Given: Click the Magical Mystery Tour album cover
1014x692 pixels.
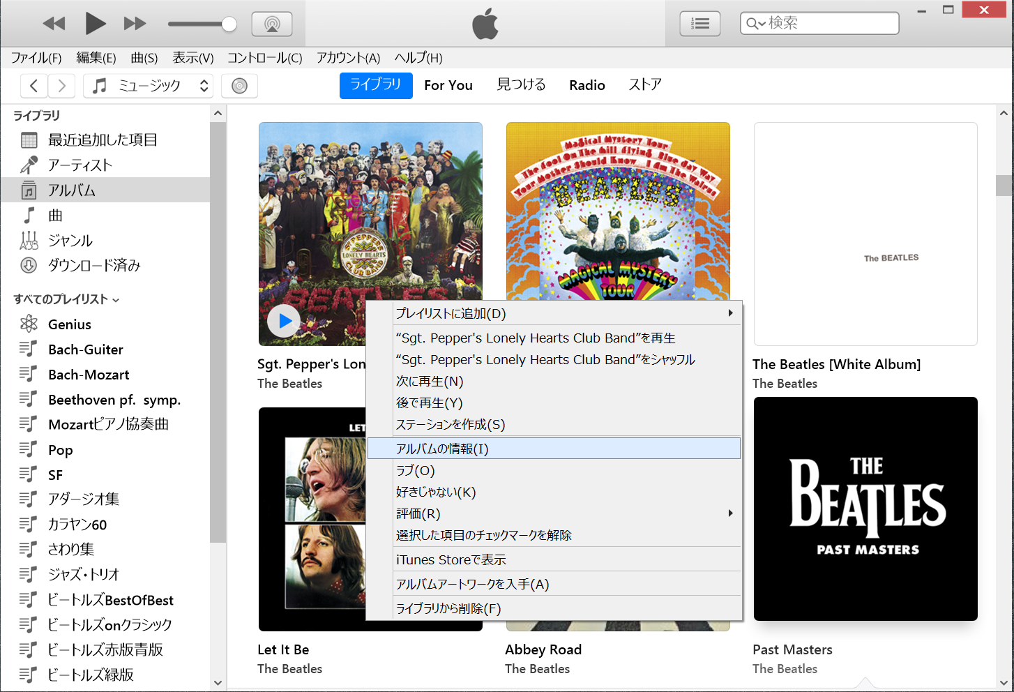Looking at the screenshot, I should pos(618,211).
